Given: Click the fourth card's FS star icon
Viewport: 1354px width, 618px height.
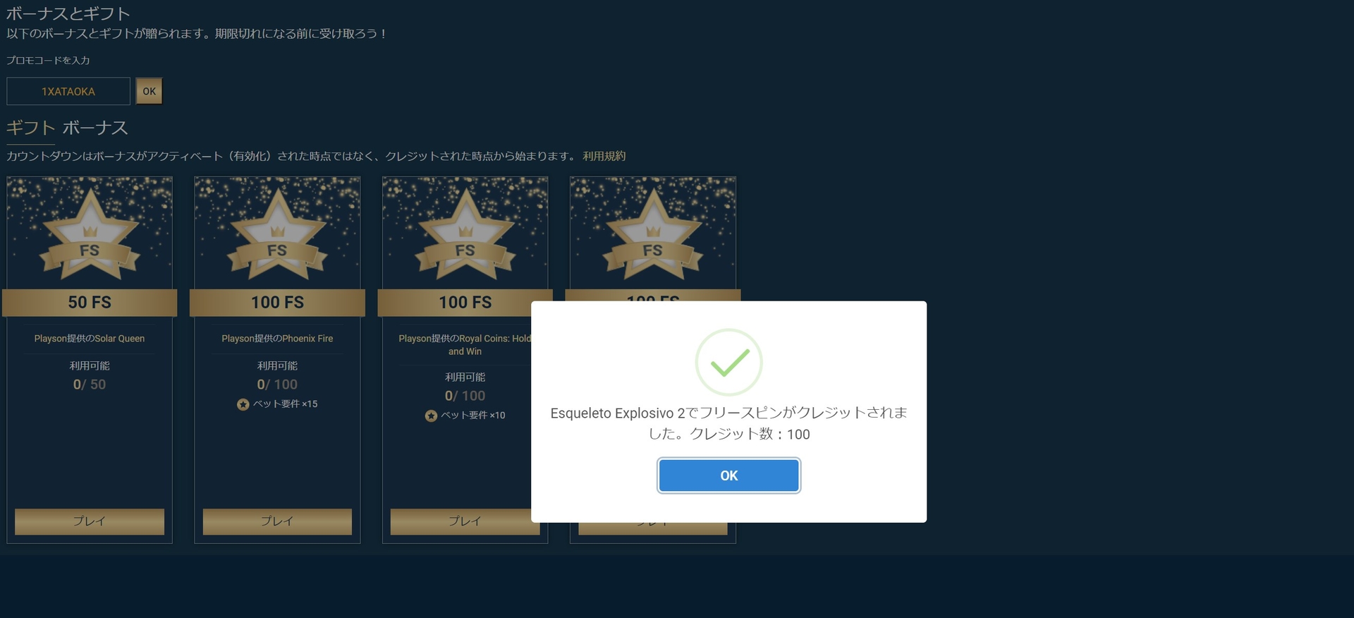Looking at the screenshot, I should (653, 235).
